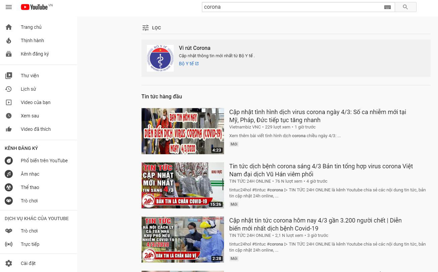Click the Xem sau clock icon
The image size is (438, 272).
[x=9, y=116]
